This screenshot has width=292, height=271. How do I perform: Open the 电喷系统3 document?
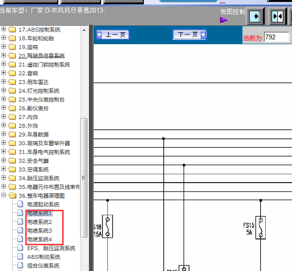tap(39, 231)
